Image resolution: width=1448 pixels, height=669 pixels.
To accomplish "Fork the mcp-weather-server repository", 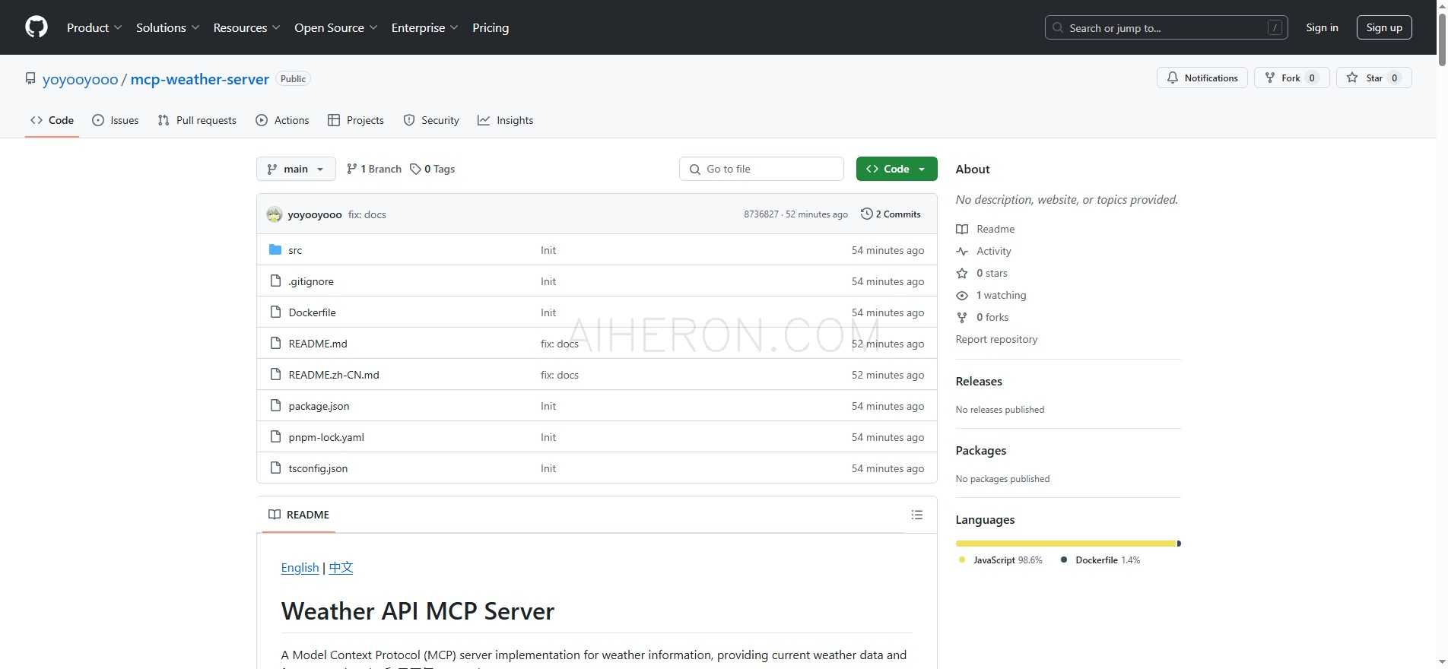I will tap(1291, 78).
